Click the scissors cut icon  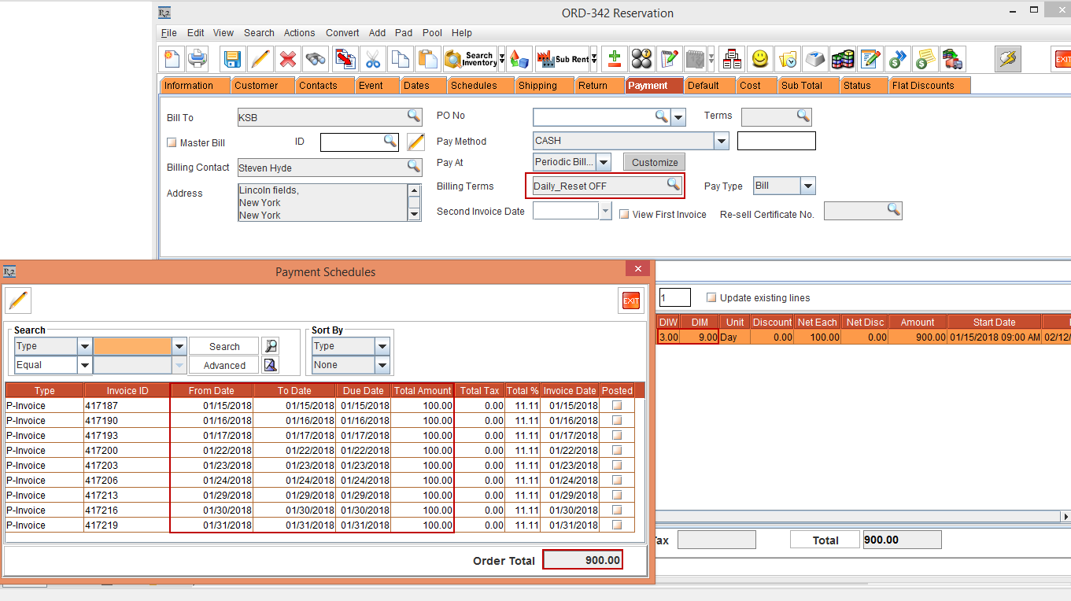coord(373,59)
